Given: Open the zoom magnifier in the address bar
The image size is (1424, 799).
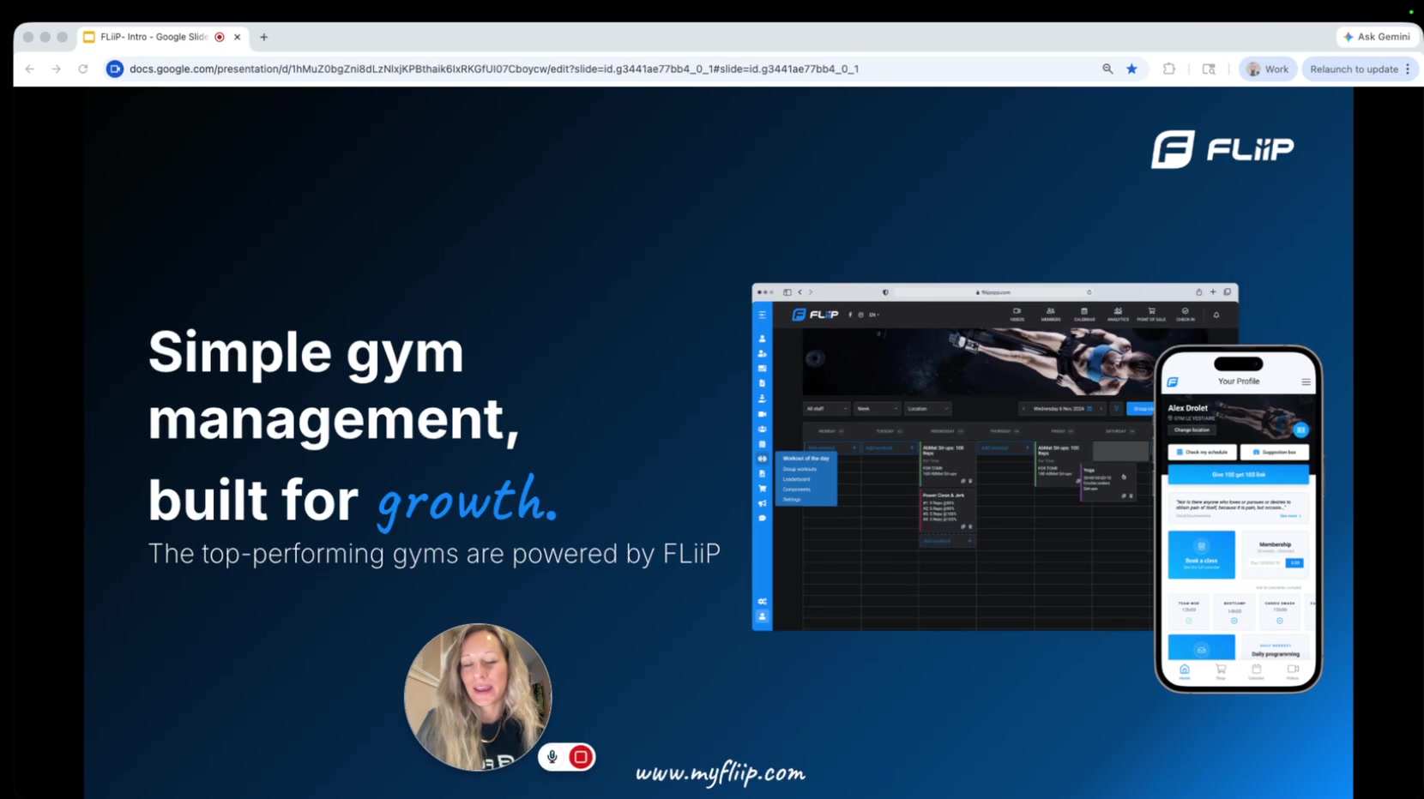Looking at the screenshot, I should (1107, 69).
